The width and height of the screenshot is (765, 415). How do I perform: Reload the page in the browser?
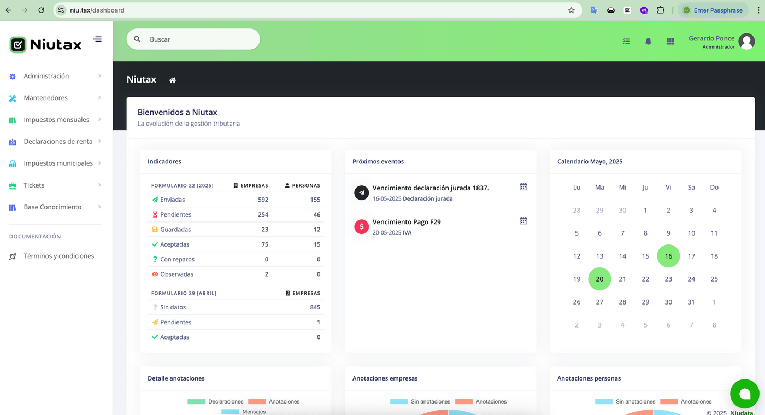[42, 10]
